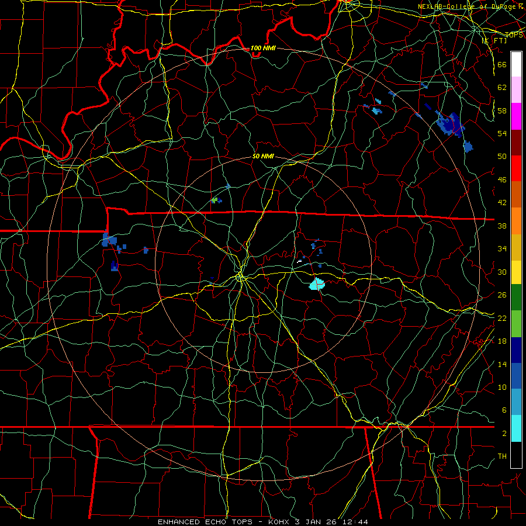Click the '38' scale label
The image size is (526, 526).
[502, 226]
